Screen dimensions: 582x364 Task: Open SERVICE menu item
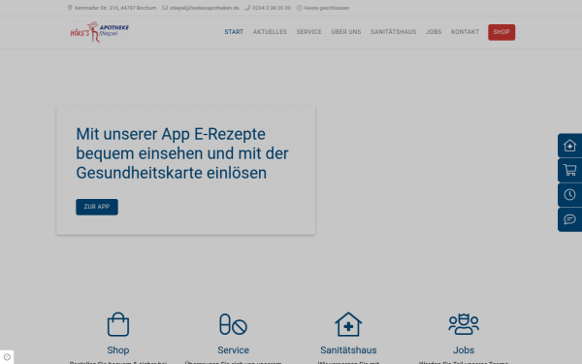coord(308,32)
